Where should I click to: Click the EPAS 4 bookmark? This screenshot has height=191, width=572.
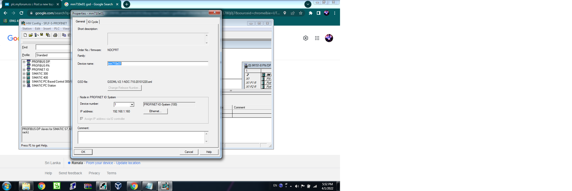click(11, 21)
